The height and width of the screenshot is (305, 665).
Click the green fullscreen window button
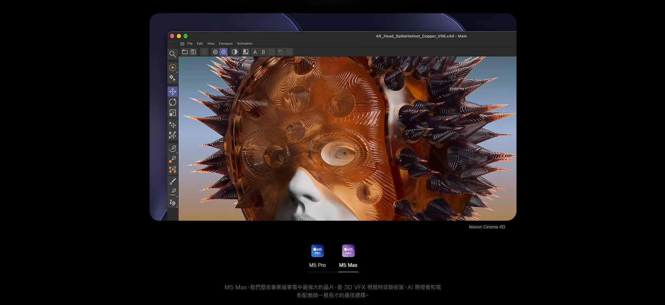pos(186,36)
